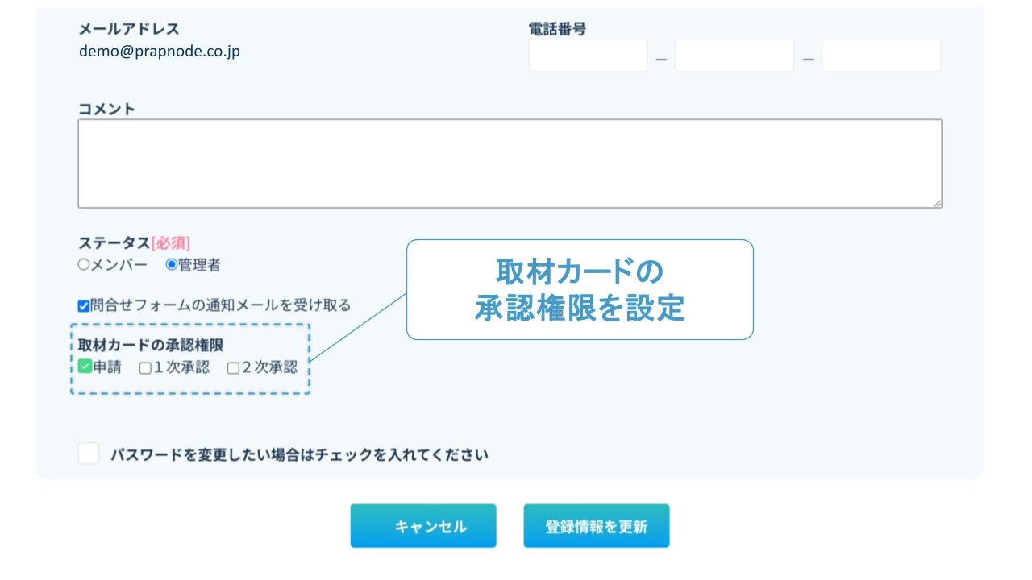Image resolution: width=1032 pixels, height=580 pixels.
Task: Enable the 1次承認 checkbox
Action: [145, 368]
